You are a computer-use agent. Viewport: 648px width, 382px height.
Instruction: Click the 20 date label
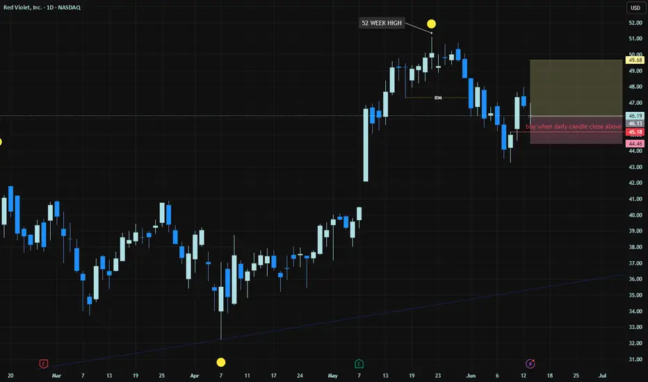point(10,376)
